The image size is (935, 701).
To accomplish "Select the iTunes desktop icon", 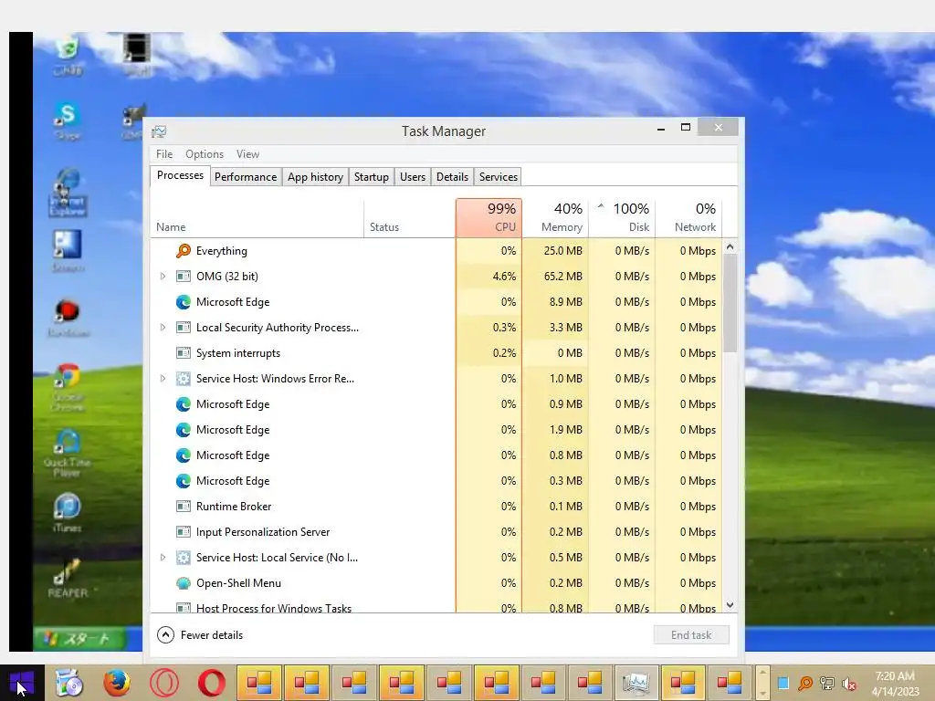I will (x=68, y=513).
